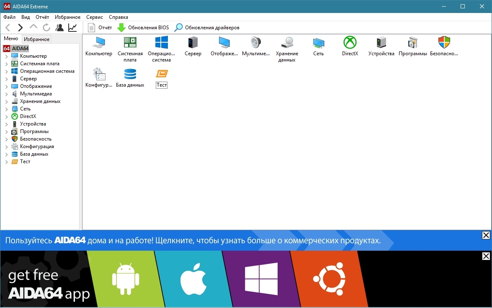Switch to the Избранное tab
The image size is (492, 308).
[x=36, y=39]
